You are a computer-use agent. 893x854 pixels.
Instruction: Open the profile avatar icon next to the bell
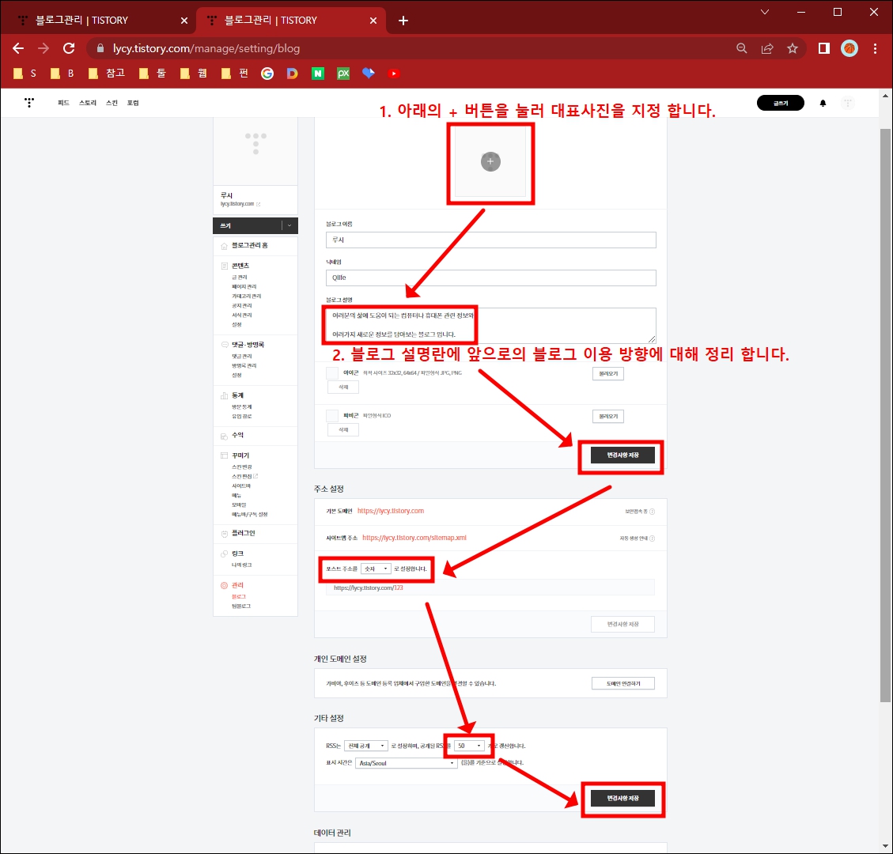[x=847, y=103]
